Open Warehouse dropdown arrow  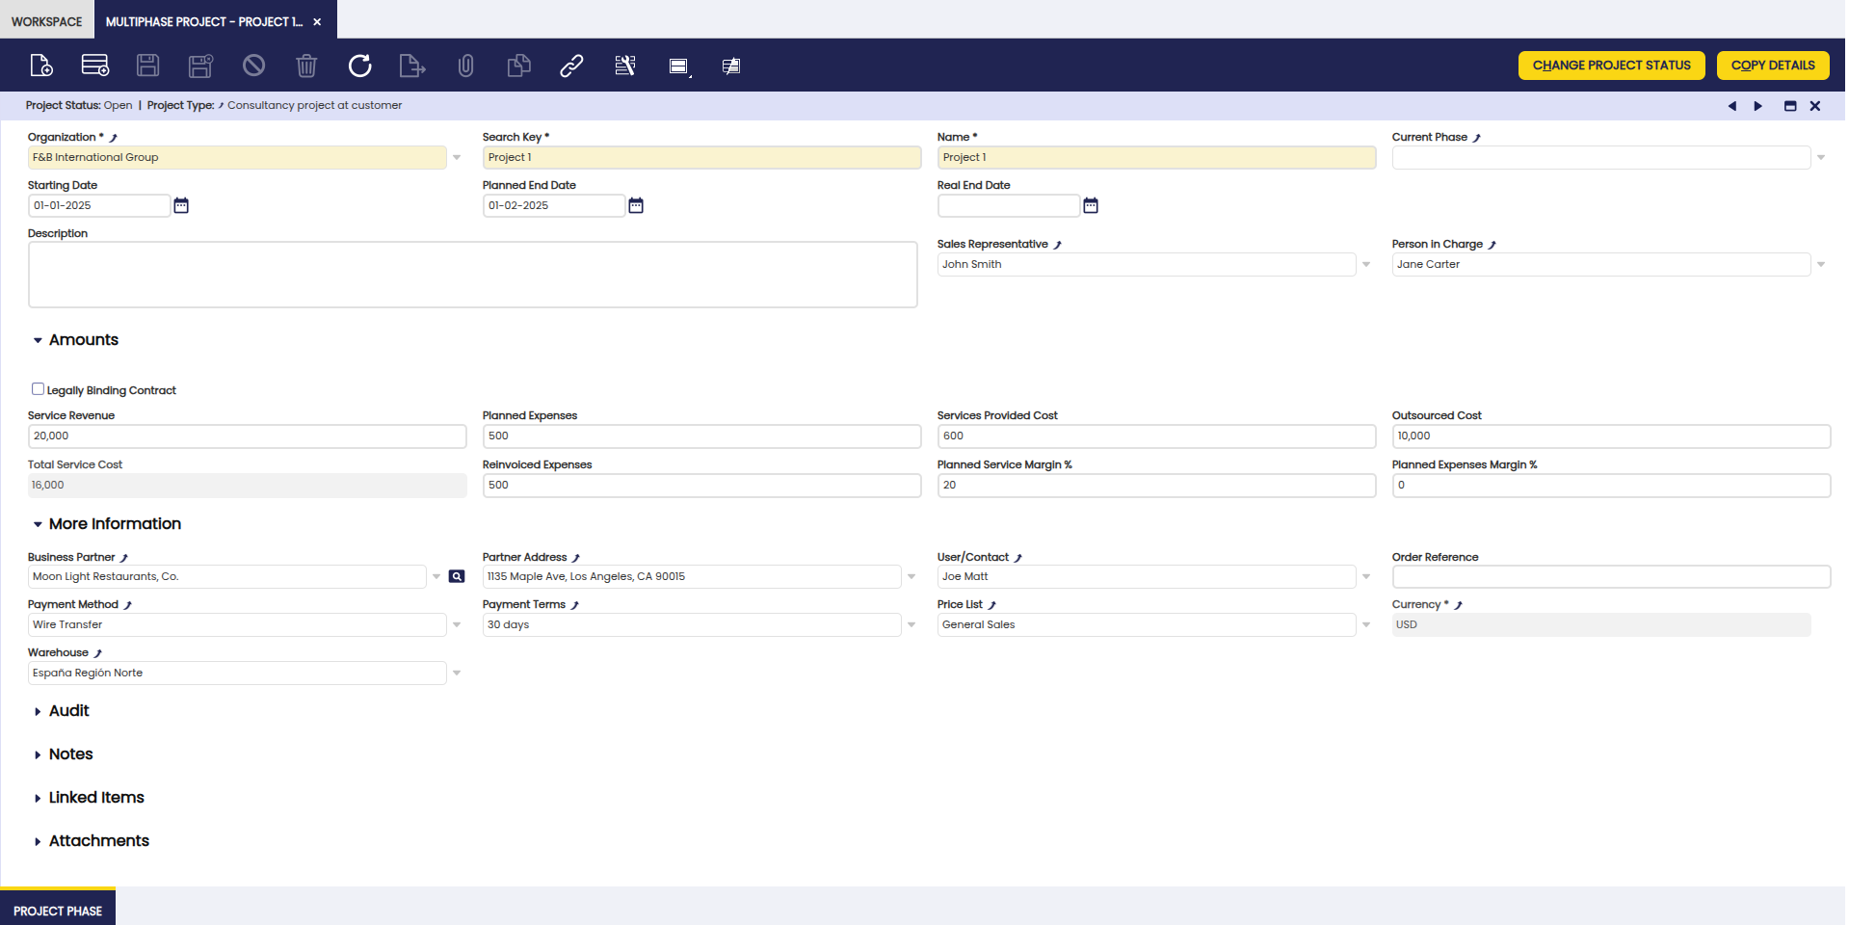pyautogui.click(x=457, y=673)
